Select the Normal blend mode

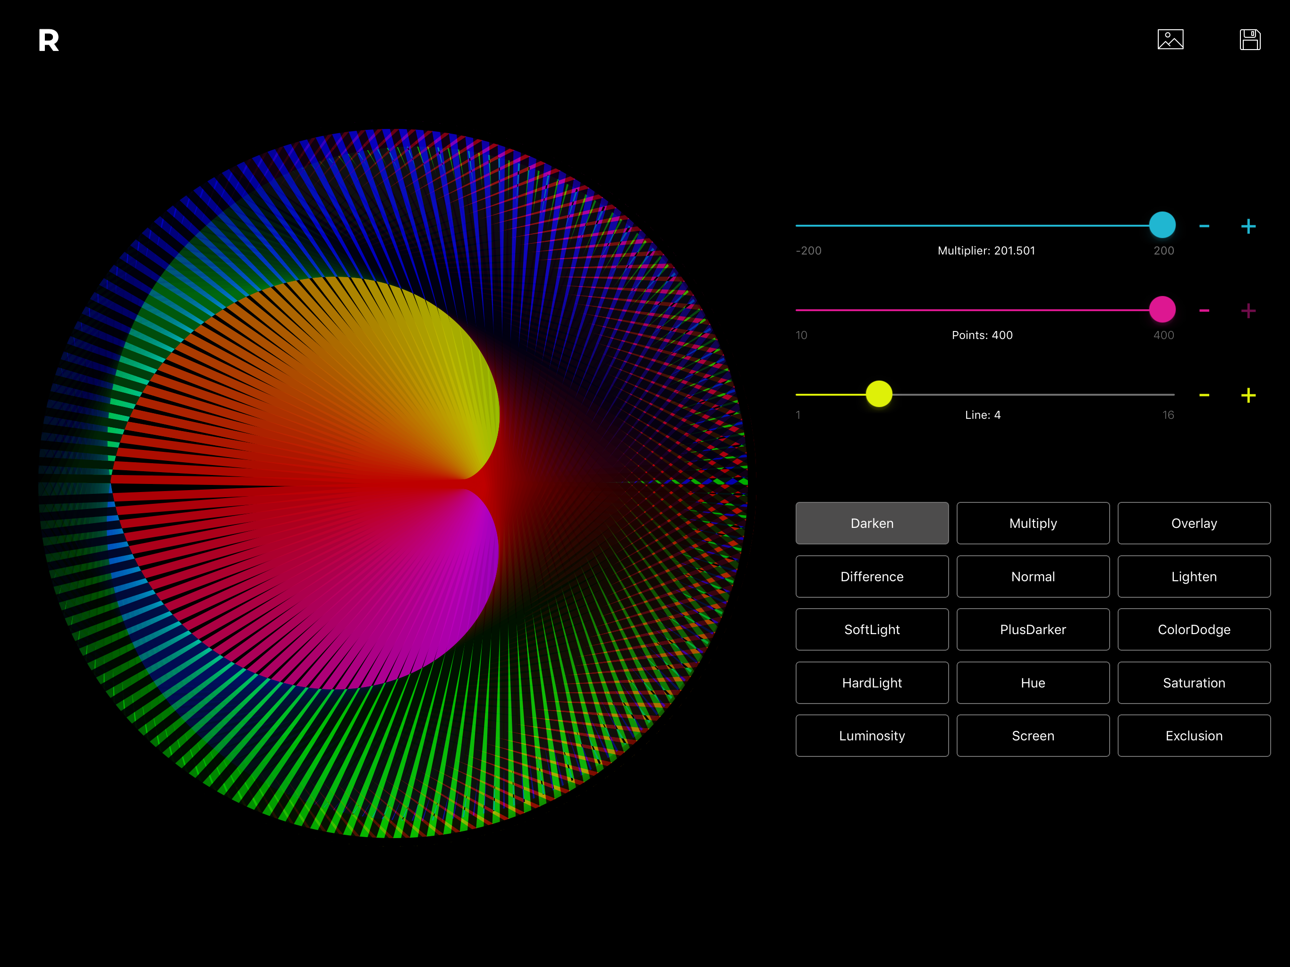tap(1032, 576)
